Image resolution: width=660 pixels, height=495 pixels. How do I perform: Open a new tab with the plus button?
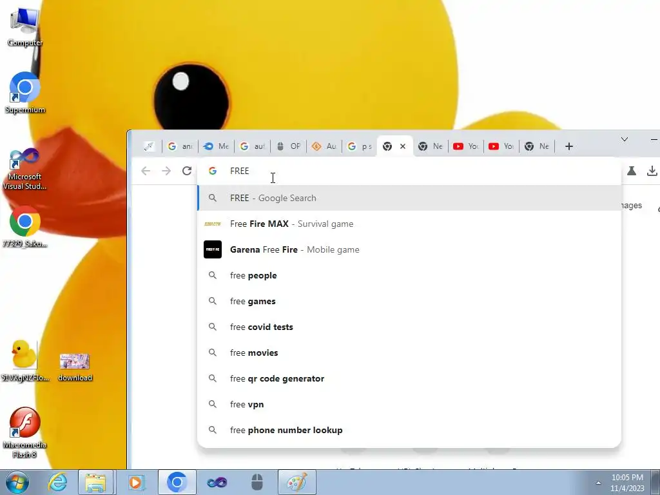pyautogui.click(x=569, y=146)
